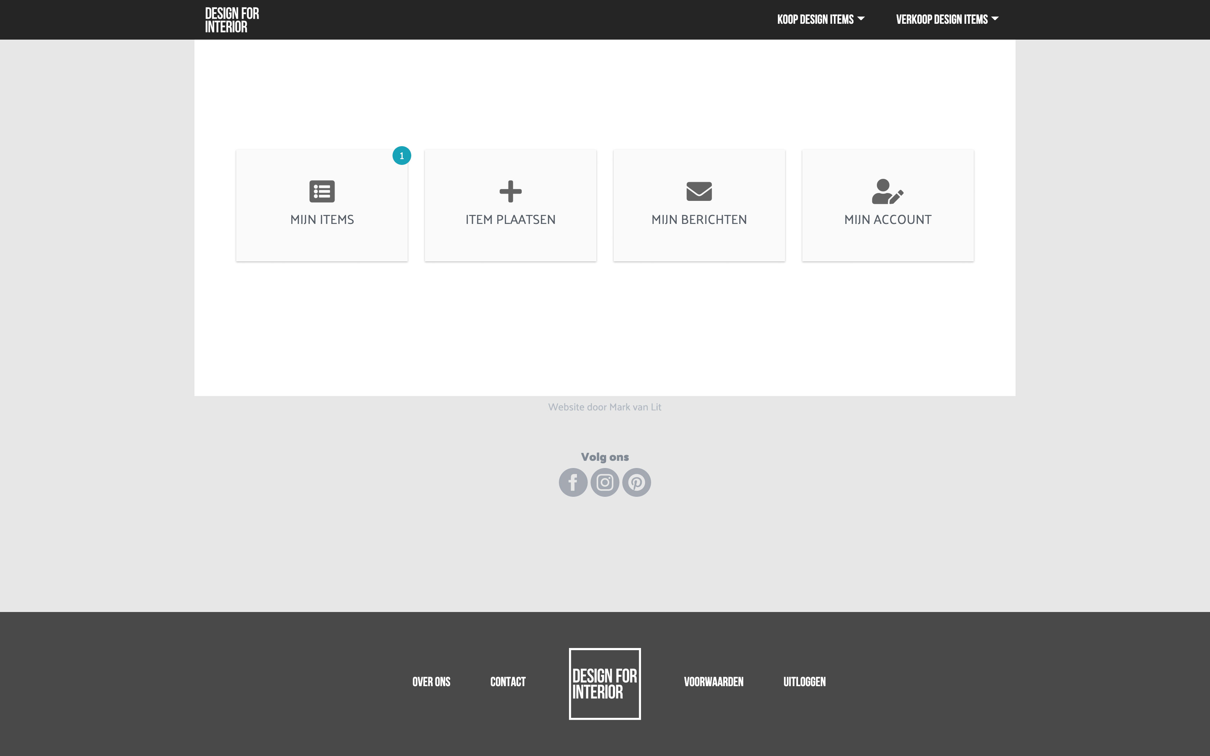Open the Over Ons footer link
Viewport: 1210px width, 756px height.
click(x=431, y=682)
